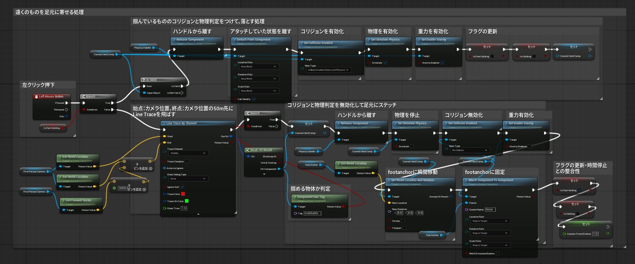Open New Type Collision Enabled dropdown

[328, 70]
